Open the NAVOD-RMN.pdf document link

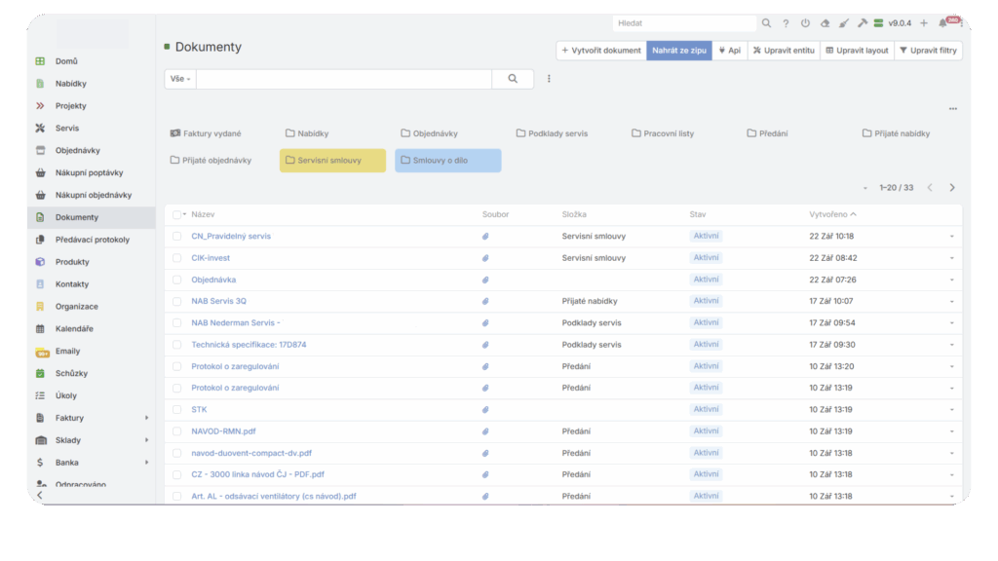tap(223, 431)
